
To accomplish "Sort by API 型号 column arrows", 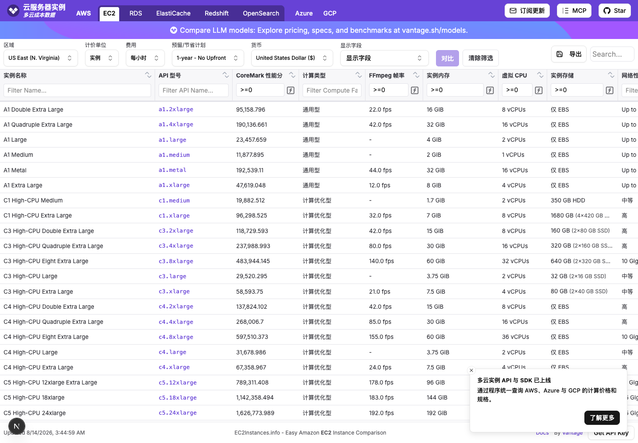I will pos(226,75).
